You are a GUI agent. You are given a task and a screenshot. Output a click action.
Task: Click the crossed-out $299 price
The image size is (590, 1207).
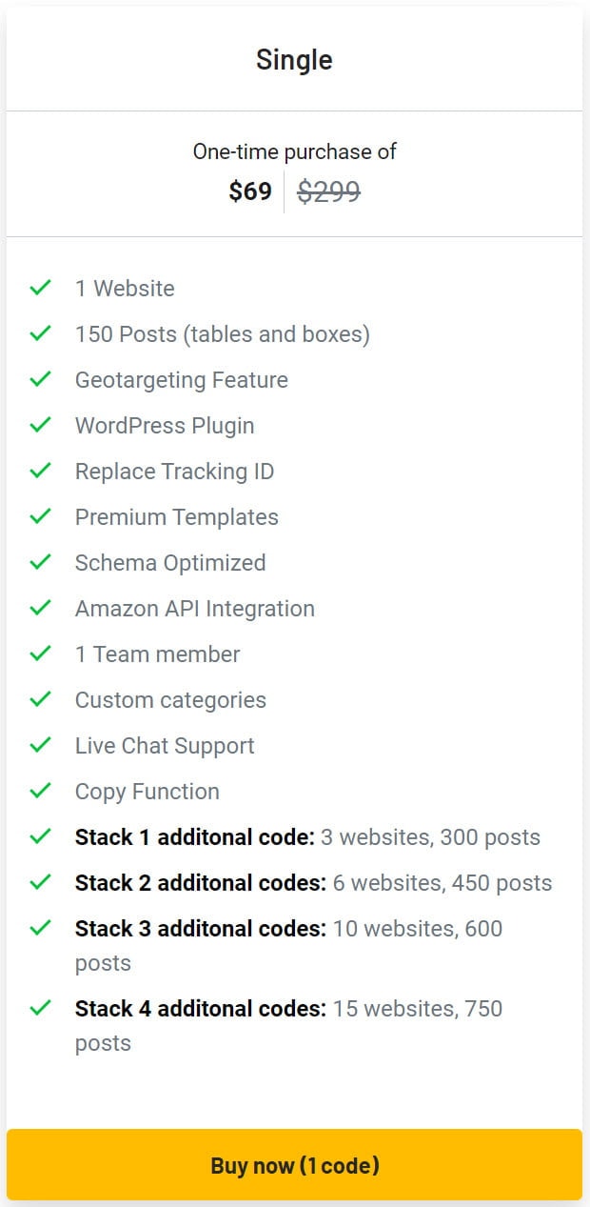[x=328, y=191]
